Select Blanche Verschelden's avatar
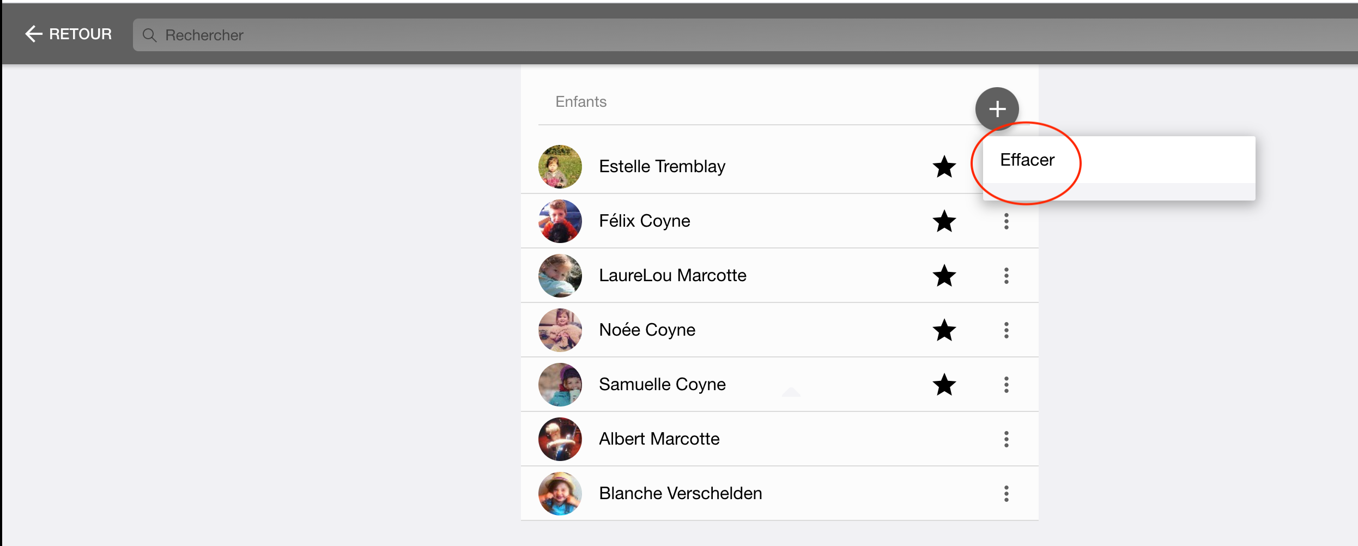This screenshot has height=546, width=1358. coord(560,494)
